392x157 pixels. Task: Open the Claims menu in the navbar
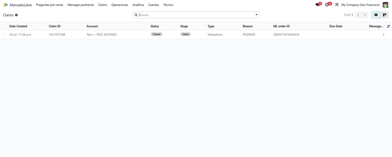tap(103, 5)
